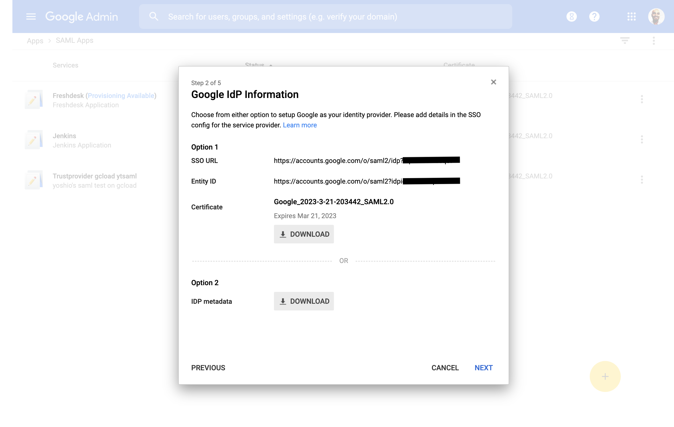
Task: Click the Jenkins app icon
Action: [x=34, y=139]
